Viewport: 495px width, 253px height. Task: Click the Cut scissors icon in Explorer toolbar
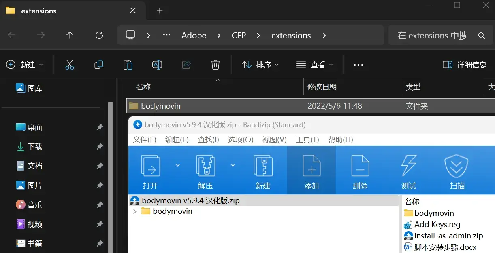coord(70,65)
